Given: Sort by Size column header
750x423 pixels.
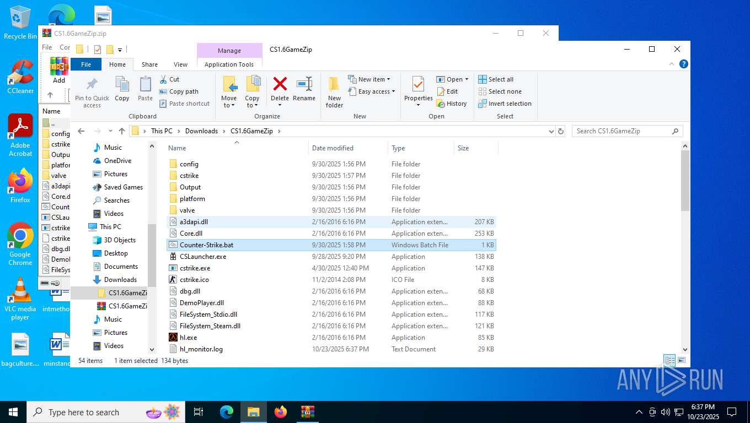Looking at the screenshot, I should click(x=476, y=148).
